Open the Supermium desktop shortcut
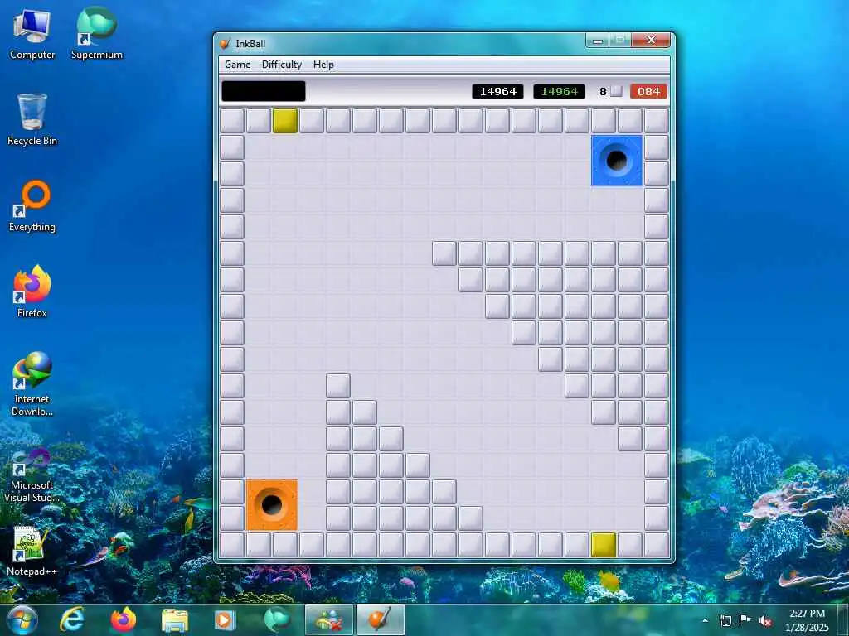 97,34
